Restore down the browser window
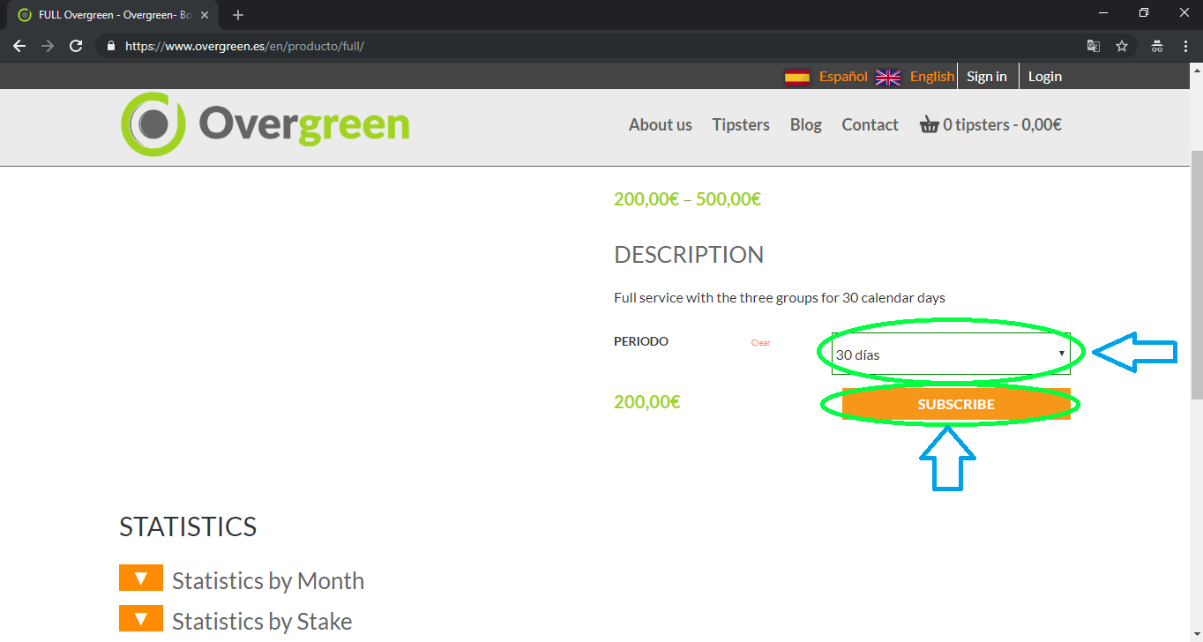The width and height of the screenshot is (1203, 642). (1144, 12)
